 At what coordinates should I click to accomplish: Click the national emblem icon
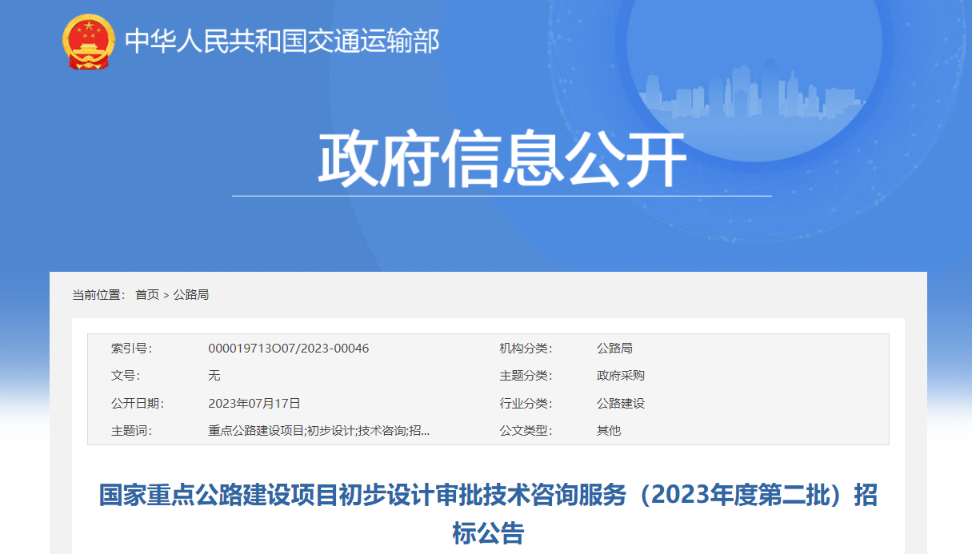click(88, 41)
